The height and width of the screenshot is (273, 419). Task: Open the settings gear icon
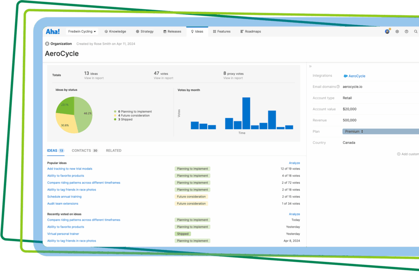tap(397, 31)
